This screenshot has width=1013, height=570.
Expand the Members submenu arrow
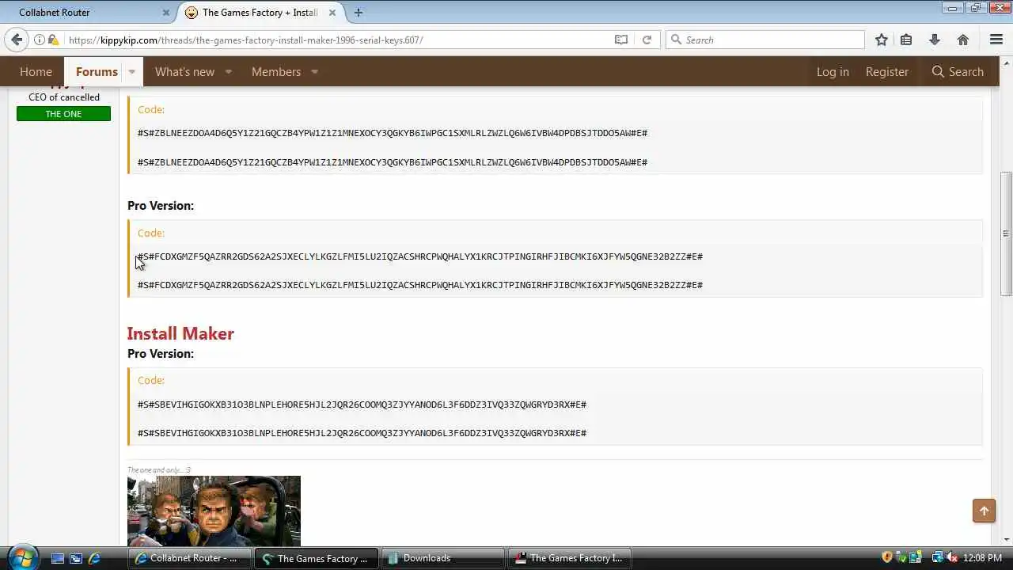314,71
